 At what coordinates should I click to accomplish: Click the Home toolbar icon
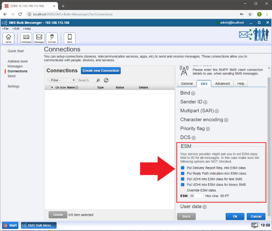pos(8,38)
